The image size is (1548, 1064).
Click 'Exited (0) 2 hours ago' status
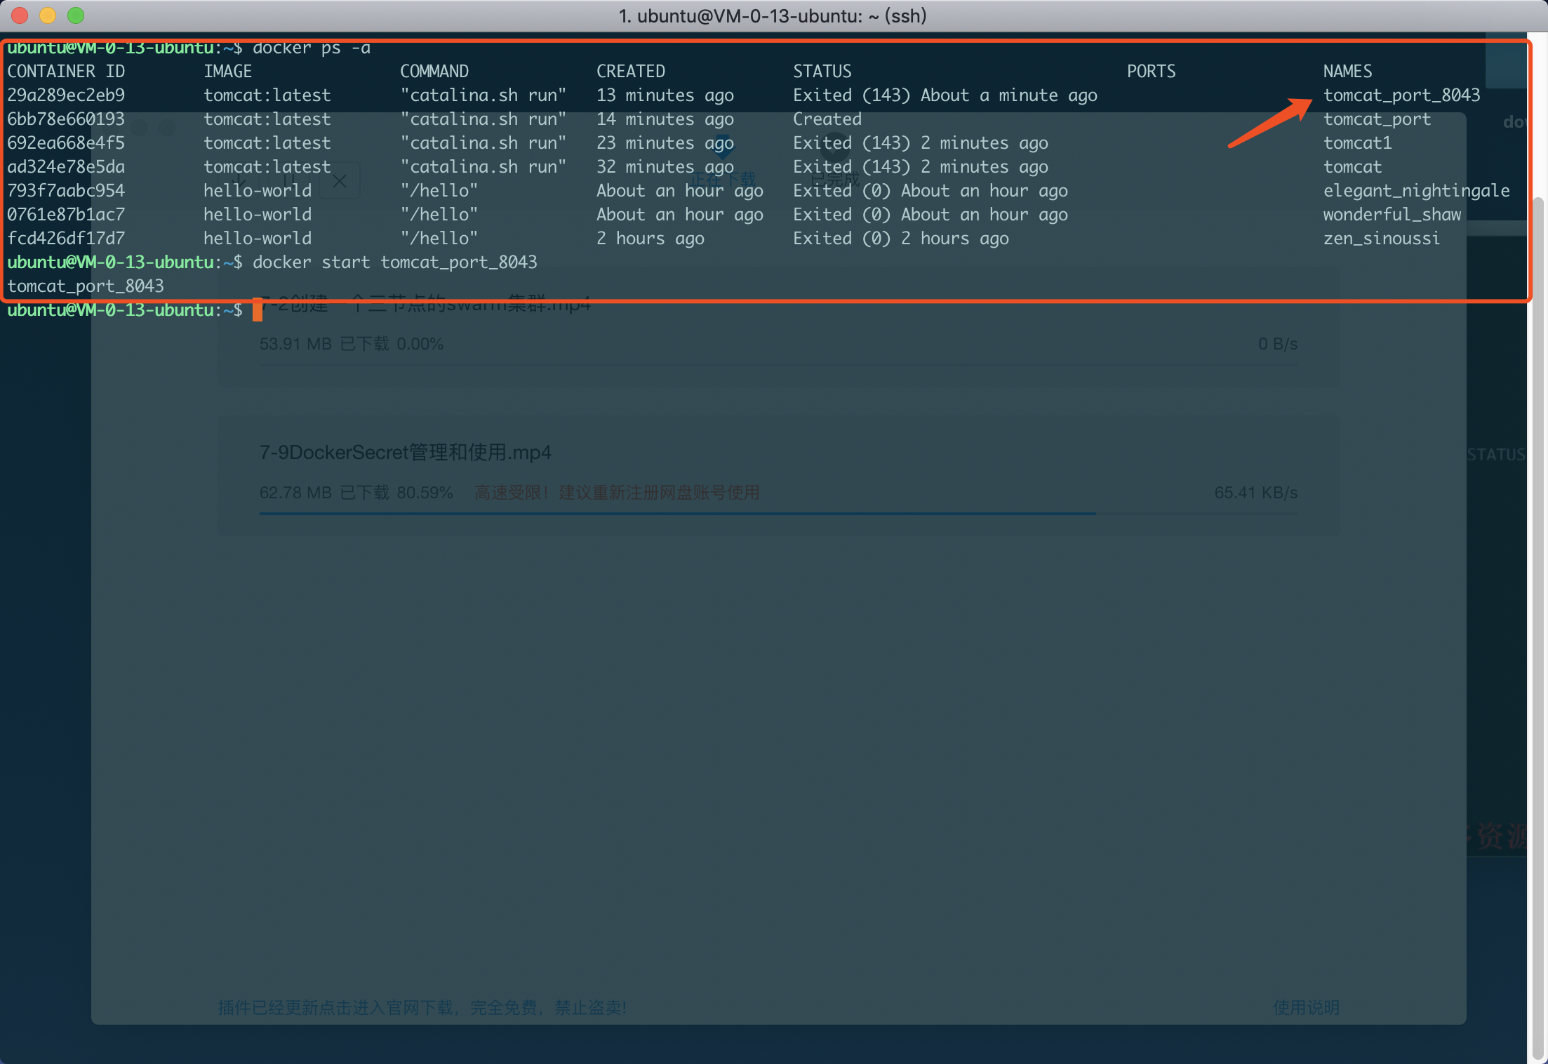[901, 239]
